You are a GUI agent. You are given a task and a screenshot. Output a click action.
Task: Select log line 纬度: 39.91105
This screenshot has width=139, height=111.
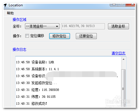point(36,97)
